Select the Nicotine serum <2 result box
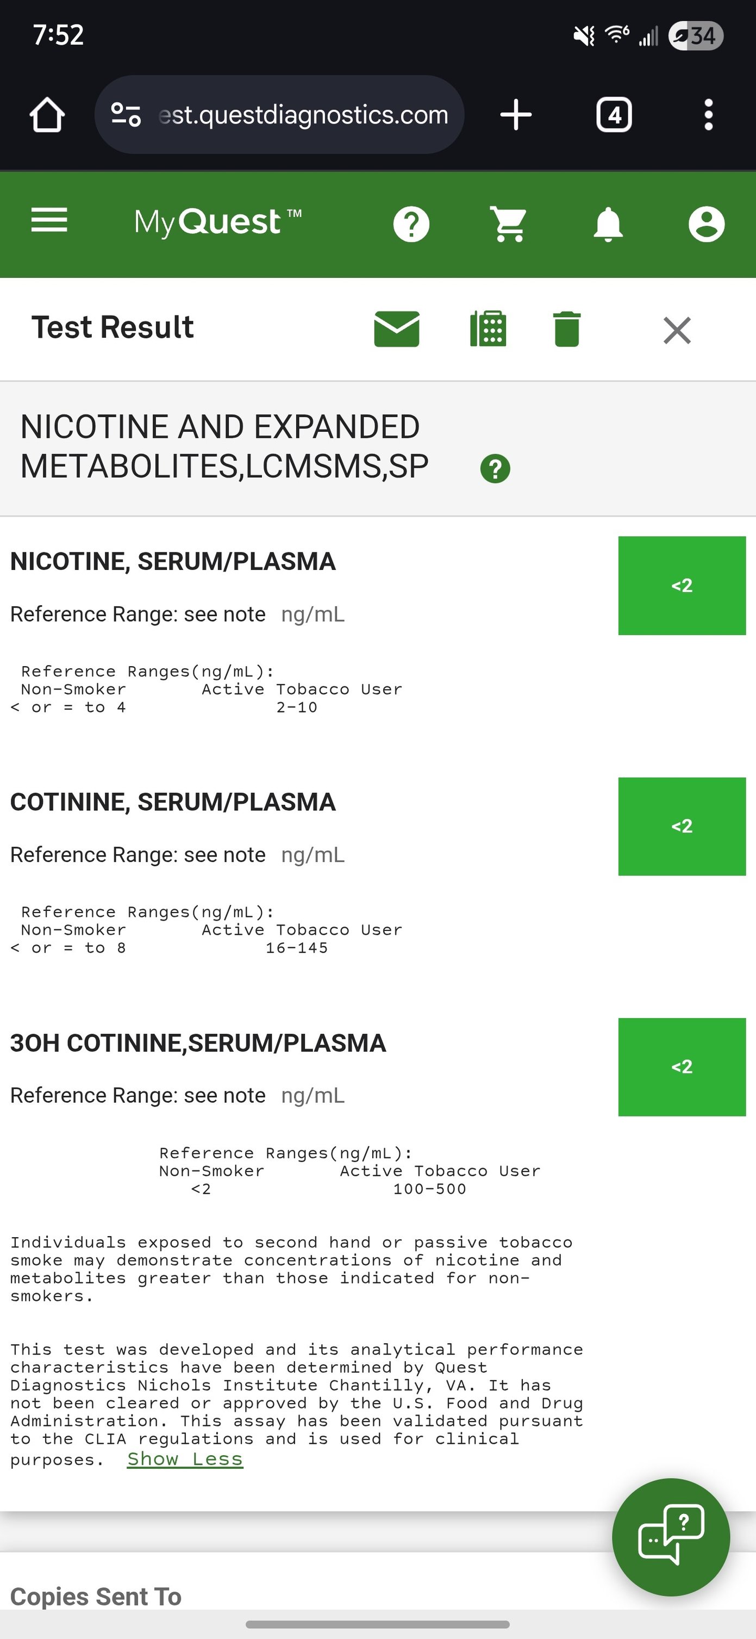Image resolution: width=756 pixels, height=1639 pixels. coord(682,585)
